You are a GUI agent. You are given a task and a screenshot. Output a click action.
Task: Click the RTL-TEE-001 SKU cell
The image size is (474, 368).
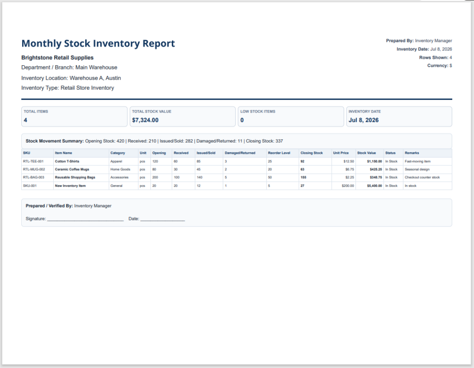pyautogui.click(x=33, y=162)
